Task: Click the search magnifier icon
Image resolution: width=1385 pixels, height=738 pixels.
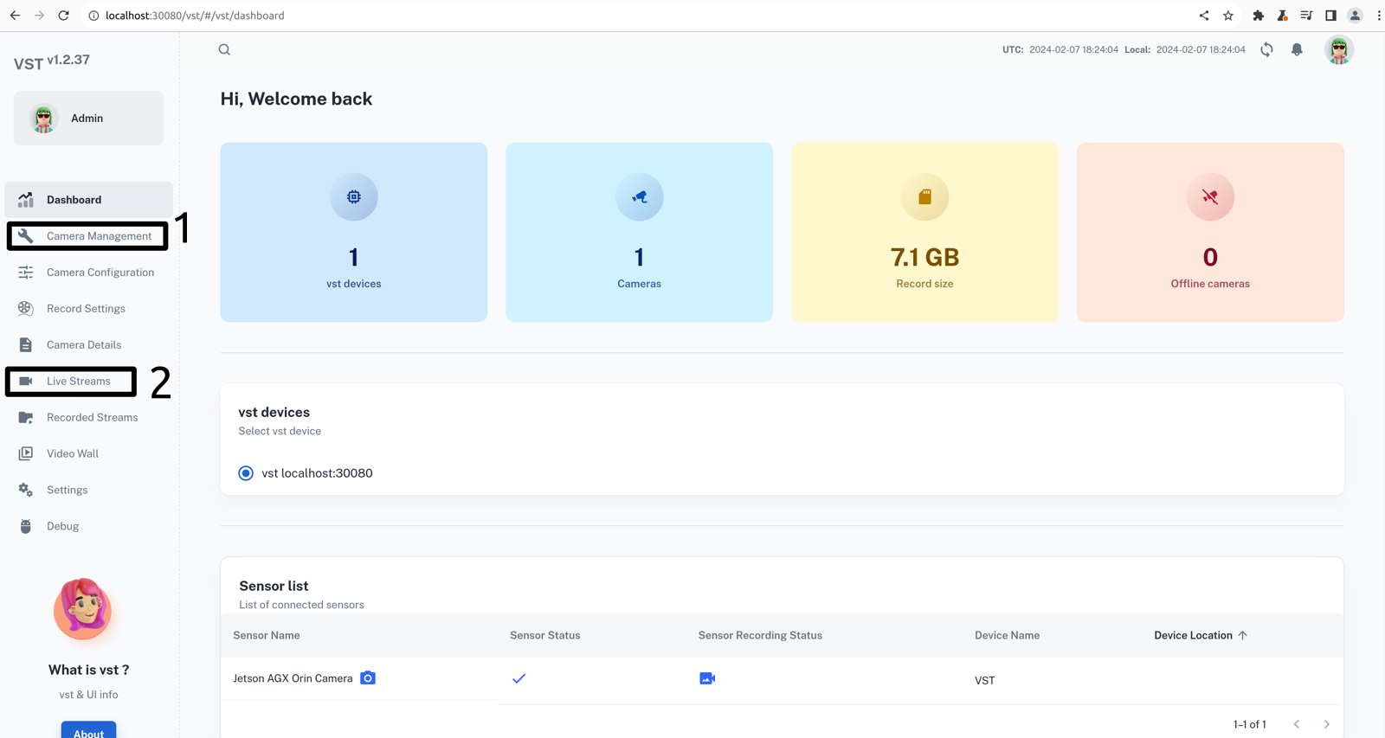Action: pyautogui.click(x=224, y=49)
